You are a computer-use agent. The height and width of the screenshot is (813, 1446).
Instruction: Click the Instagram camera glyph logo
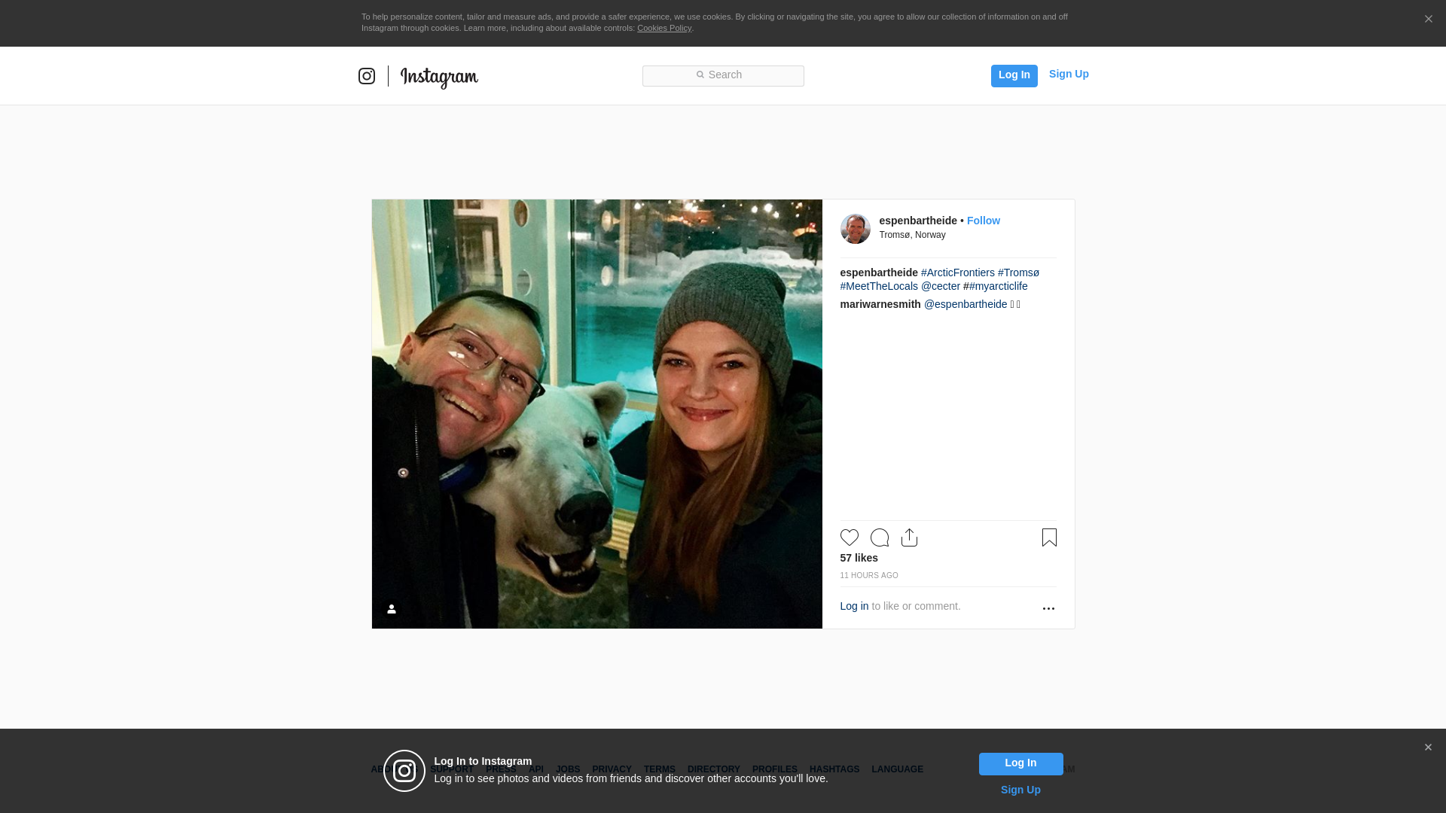(367, 76)
